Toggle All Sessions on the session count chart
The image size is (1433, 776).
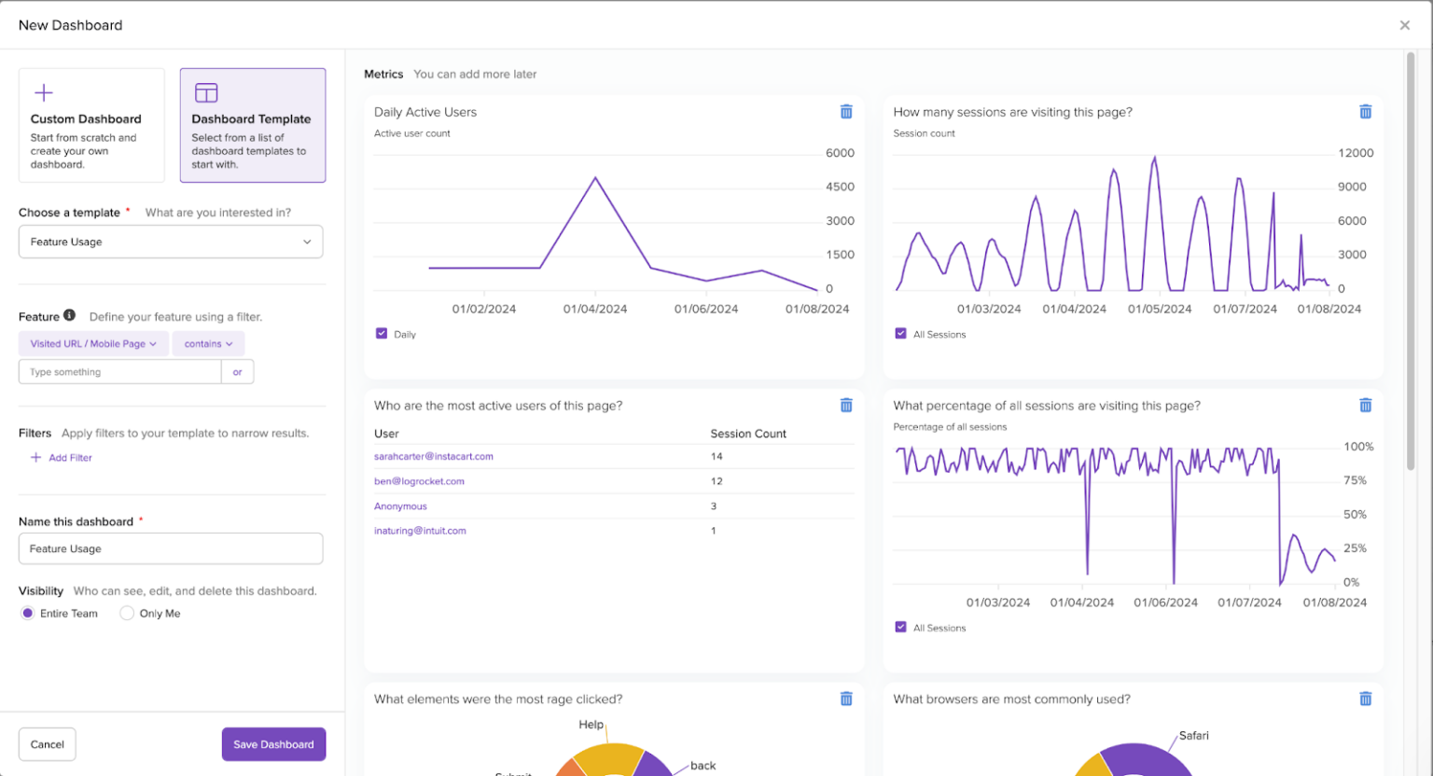click(900, 333)
